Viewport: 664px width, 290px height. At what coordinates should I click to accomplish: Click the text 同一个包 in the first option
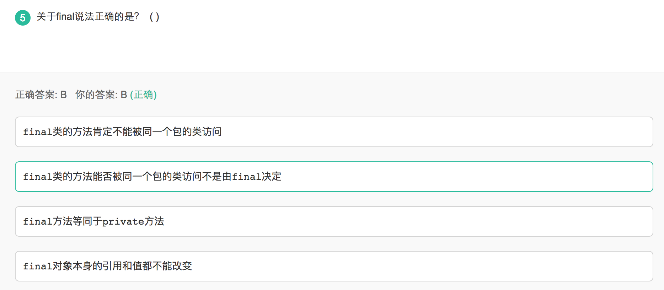pyautogui.click(x=157, y=132)
